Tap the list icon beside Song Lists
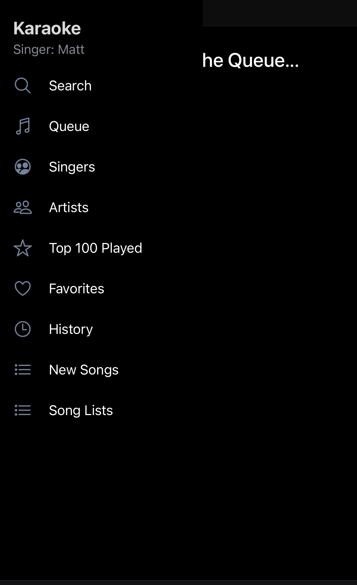This screenshot has width=357, height=585. click(x=23, y=410)
